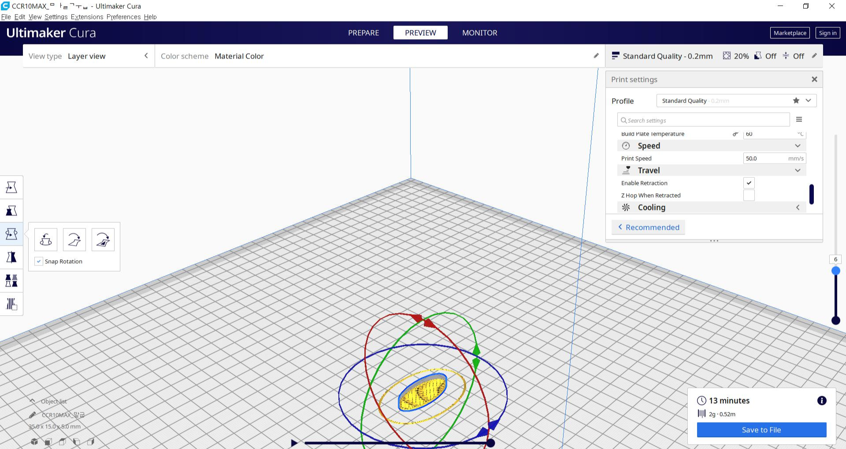Click Save to File button
The image size is (846, 449).
pyautogui.click(x=761, y=430)
